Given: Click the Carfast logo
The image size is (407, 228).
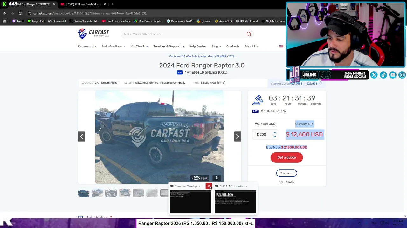Looking at the screenshot, I should 93,34.
